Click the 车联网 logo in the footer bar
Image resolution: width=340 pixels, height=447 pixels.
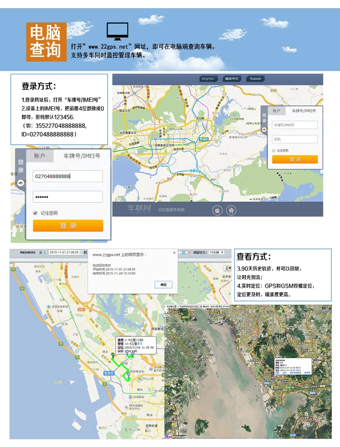139,208
